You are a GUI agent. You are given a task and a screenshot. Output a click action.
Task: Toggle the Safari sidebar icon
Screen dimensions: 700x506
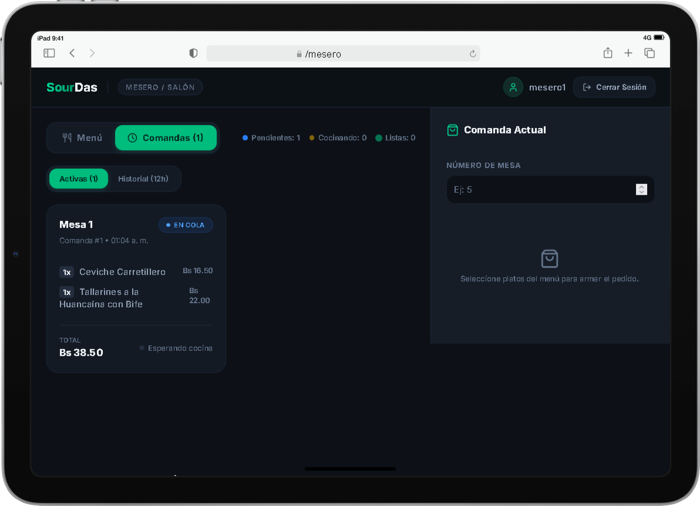(49, 53)
